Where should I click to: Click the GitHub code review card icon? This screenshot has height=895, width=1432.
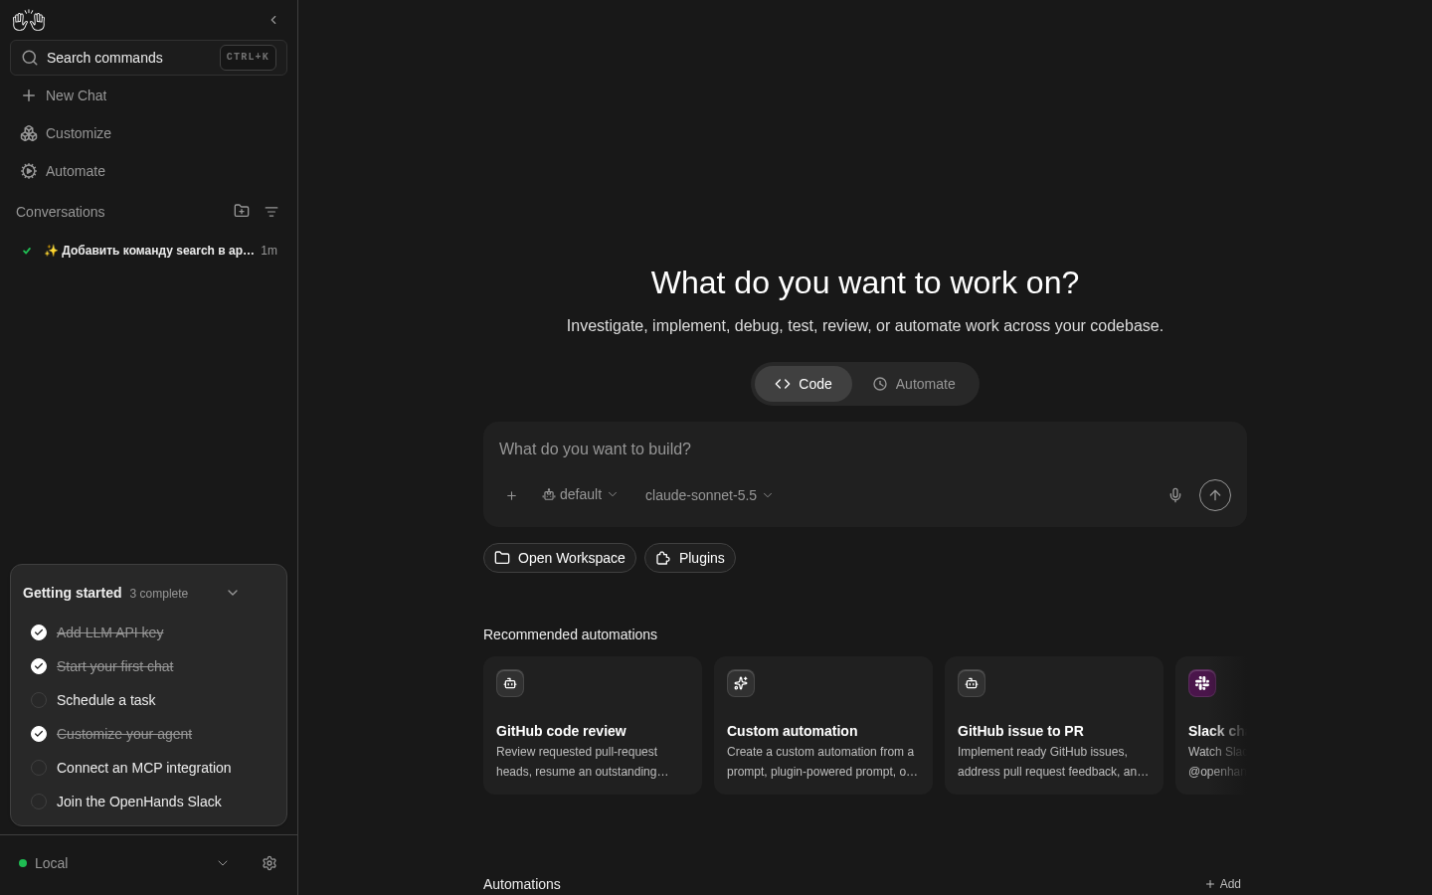[510, 683]
